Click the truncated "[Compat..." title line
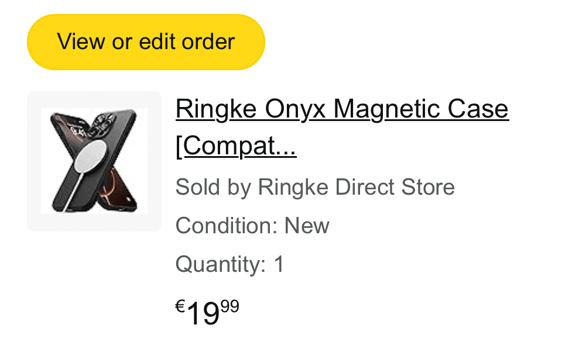Image resolution: width=572 pixels, height=342 pixels. [x=236, y=147]
